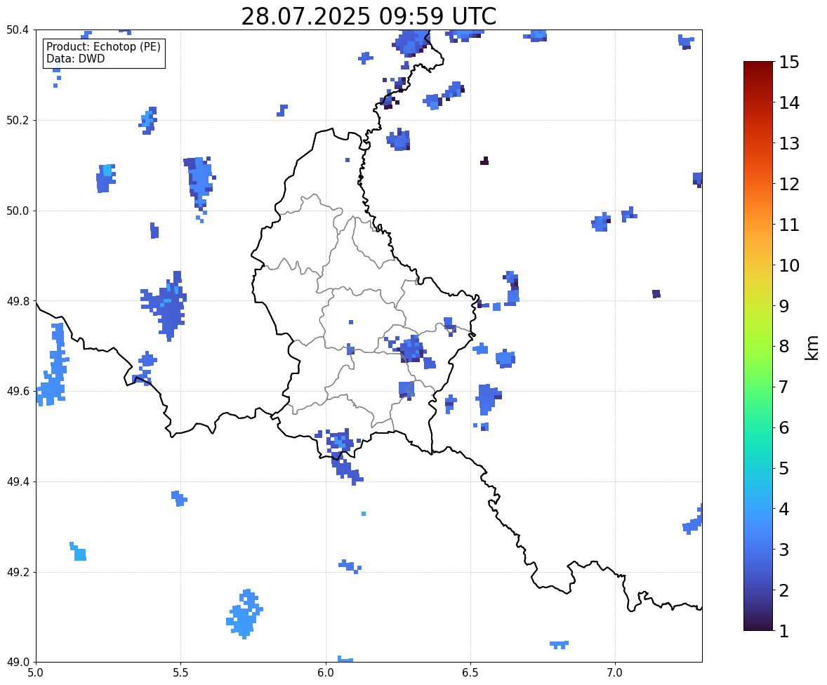Click longitude axis label "6.5"

coord(470,673)
